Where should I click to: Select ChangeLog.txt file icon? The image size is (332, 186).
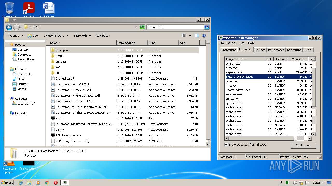[53, 79]
